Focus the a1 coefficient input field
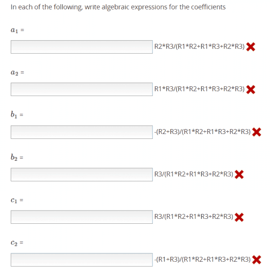The height and width of the screenshot is (268, 270). [82, 47]
